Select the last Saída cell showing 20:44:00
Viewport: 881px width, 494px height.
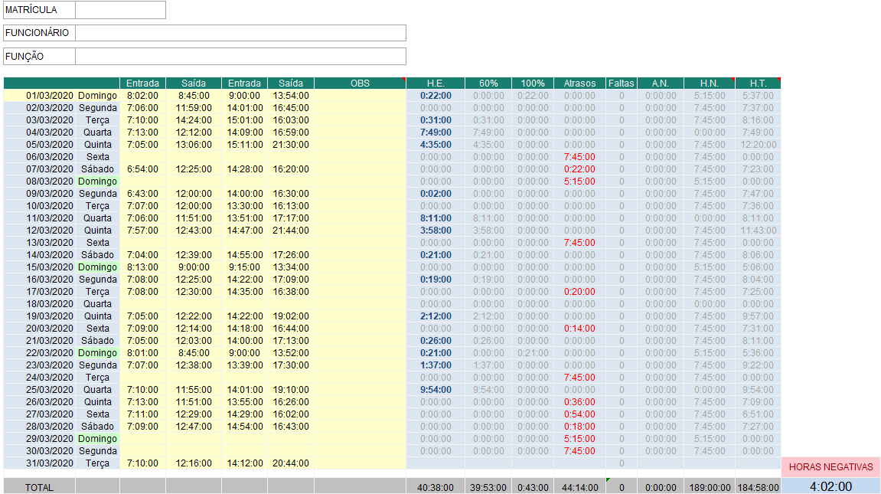(290, 463)
